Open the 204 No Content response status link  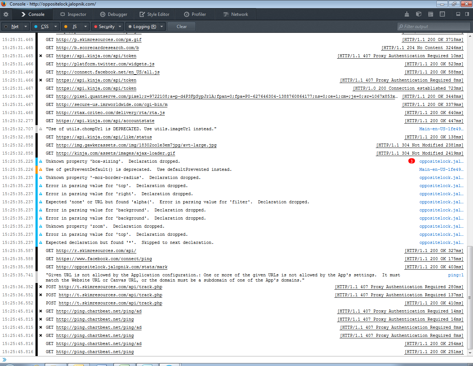pyautogui.click(x=422, y=48)
